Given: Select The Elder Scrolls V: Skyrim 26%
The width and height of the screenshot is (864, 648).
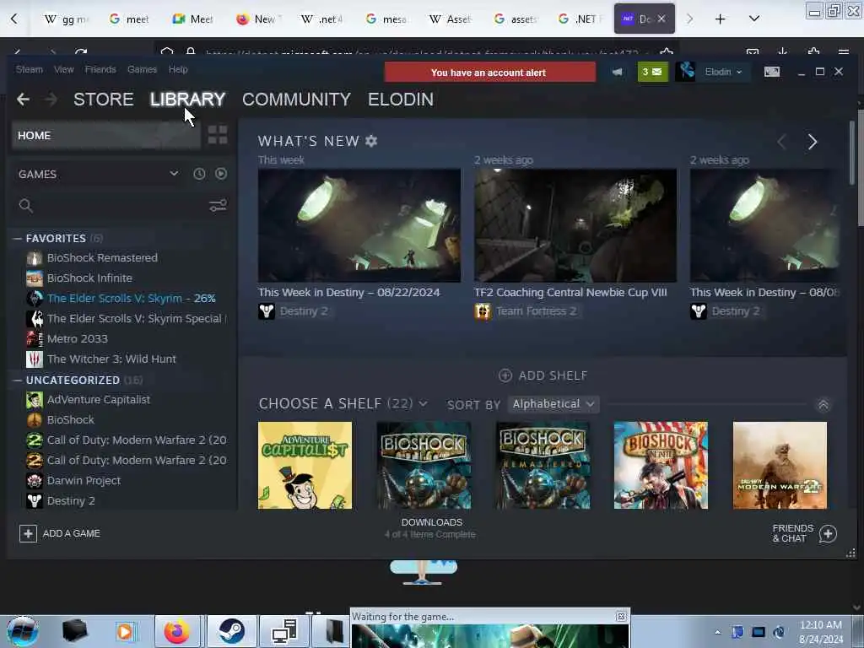Looking at the screenshot, I should 131,298.
